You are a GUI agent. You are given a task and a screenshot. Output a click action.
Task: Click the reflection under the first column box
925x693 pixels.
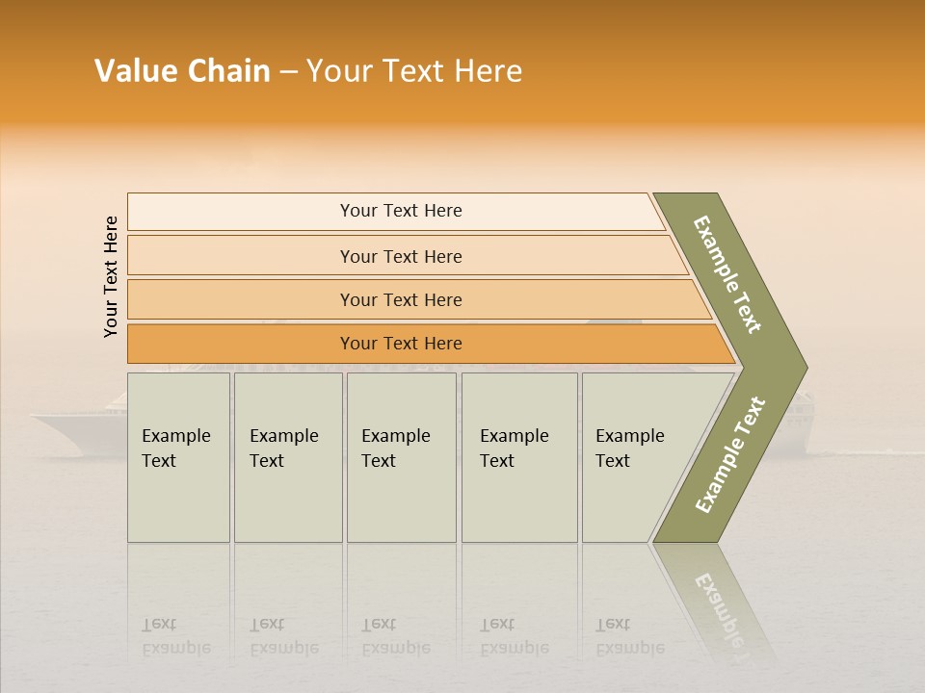click(x=179, y=601)
